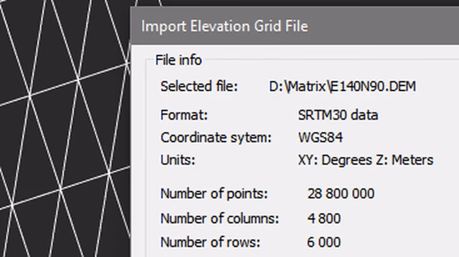Click the Selected file label
This screenshot has height=257, width=459.
(199, 87)
